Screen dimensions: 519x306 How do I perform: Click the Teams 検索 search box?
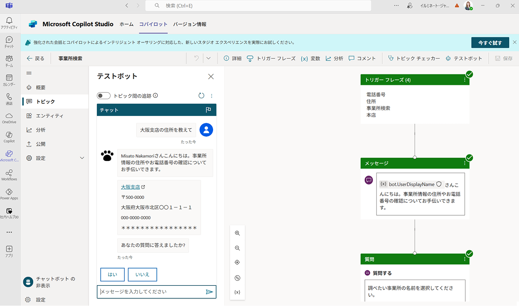[258, 5]
